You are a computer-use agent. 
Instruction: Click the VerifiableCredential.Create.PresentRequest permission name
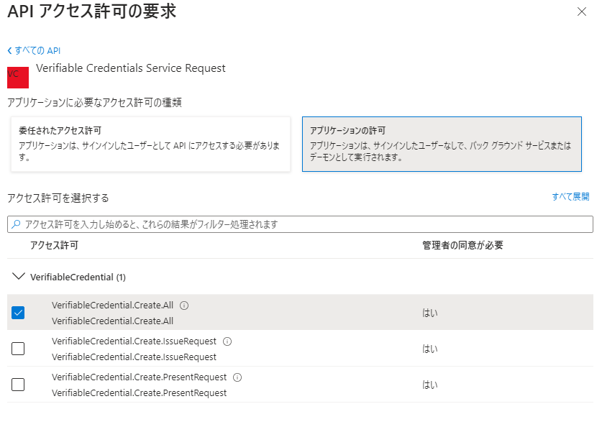(139, 377)
